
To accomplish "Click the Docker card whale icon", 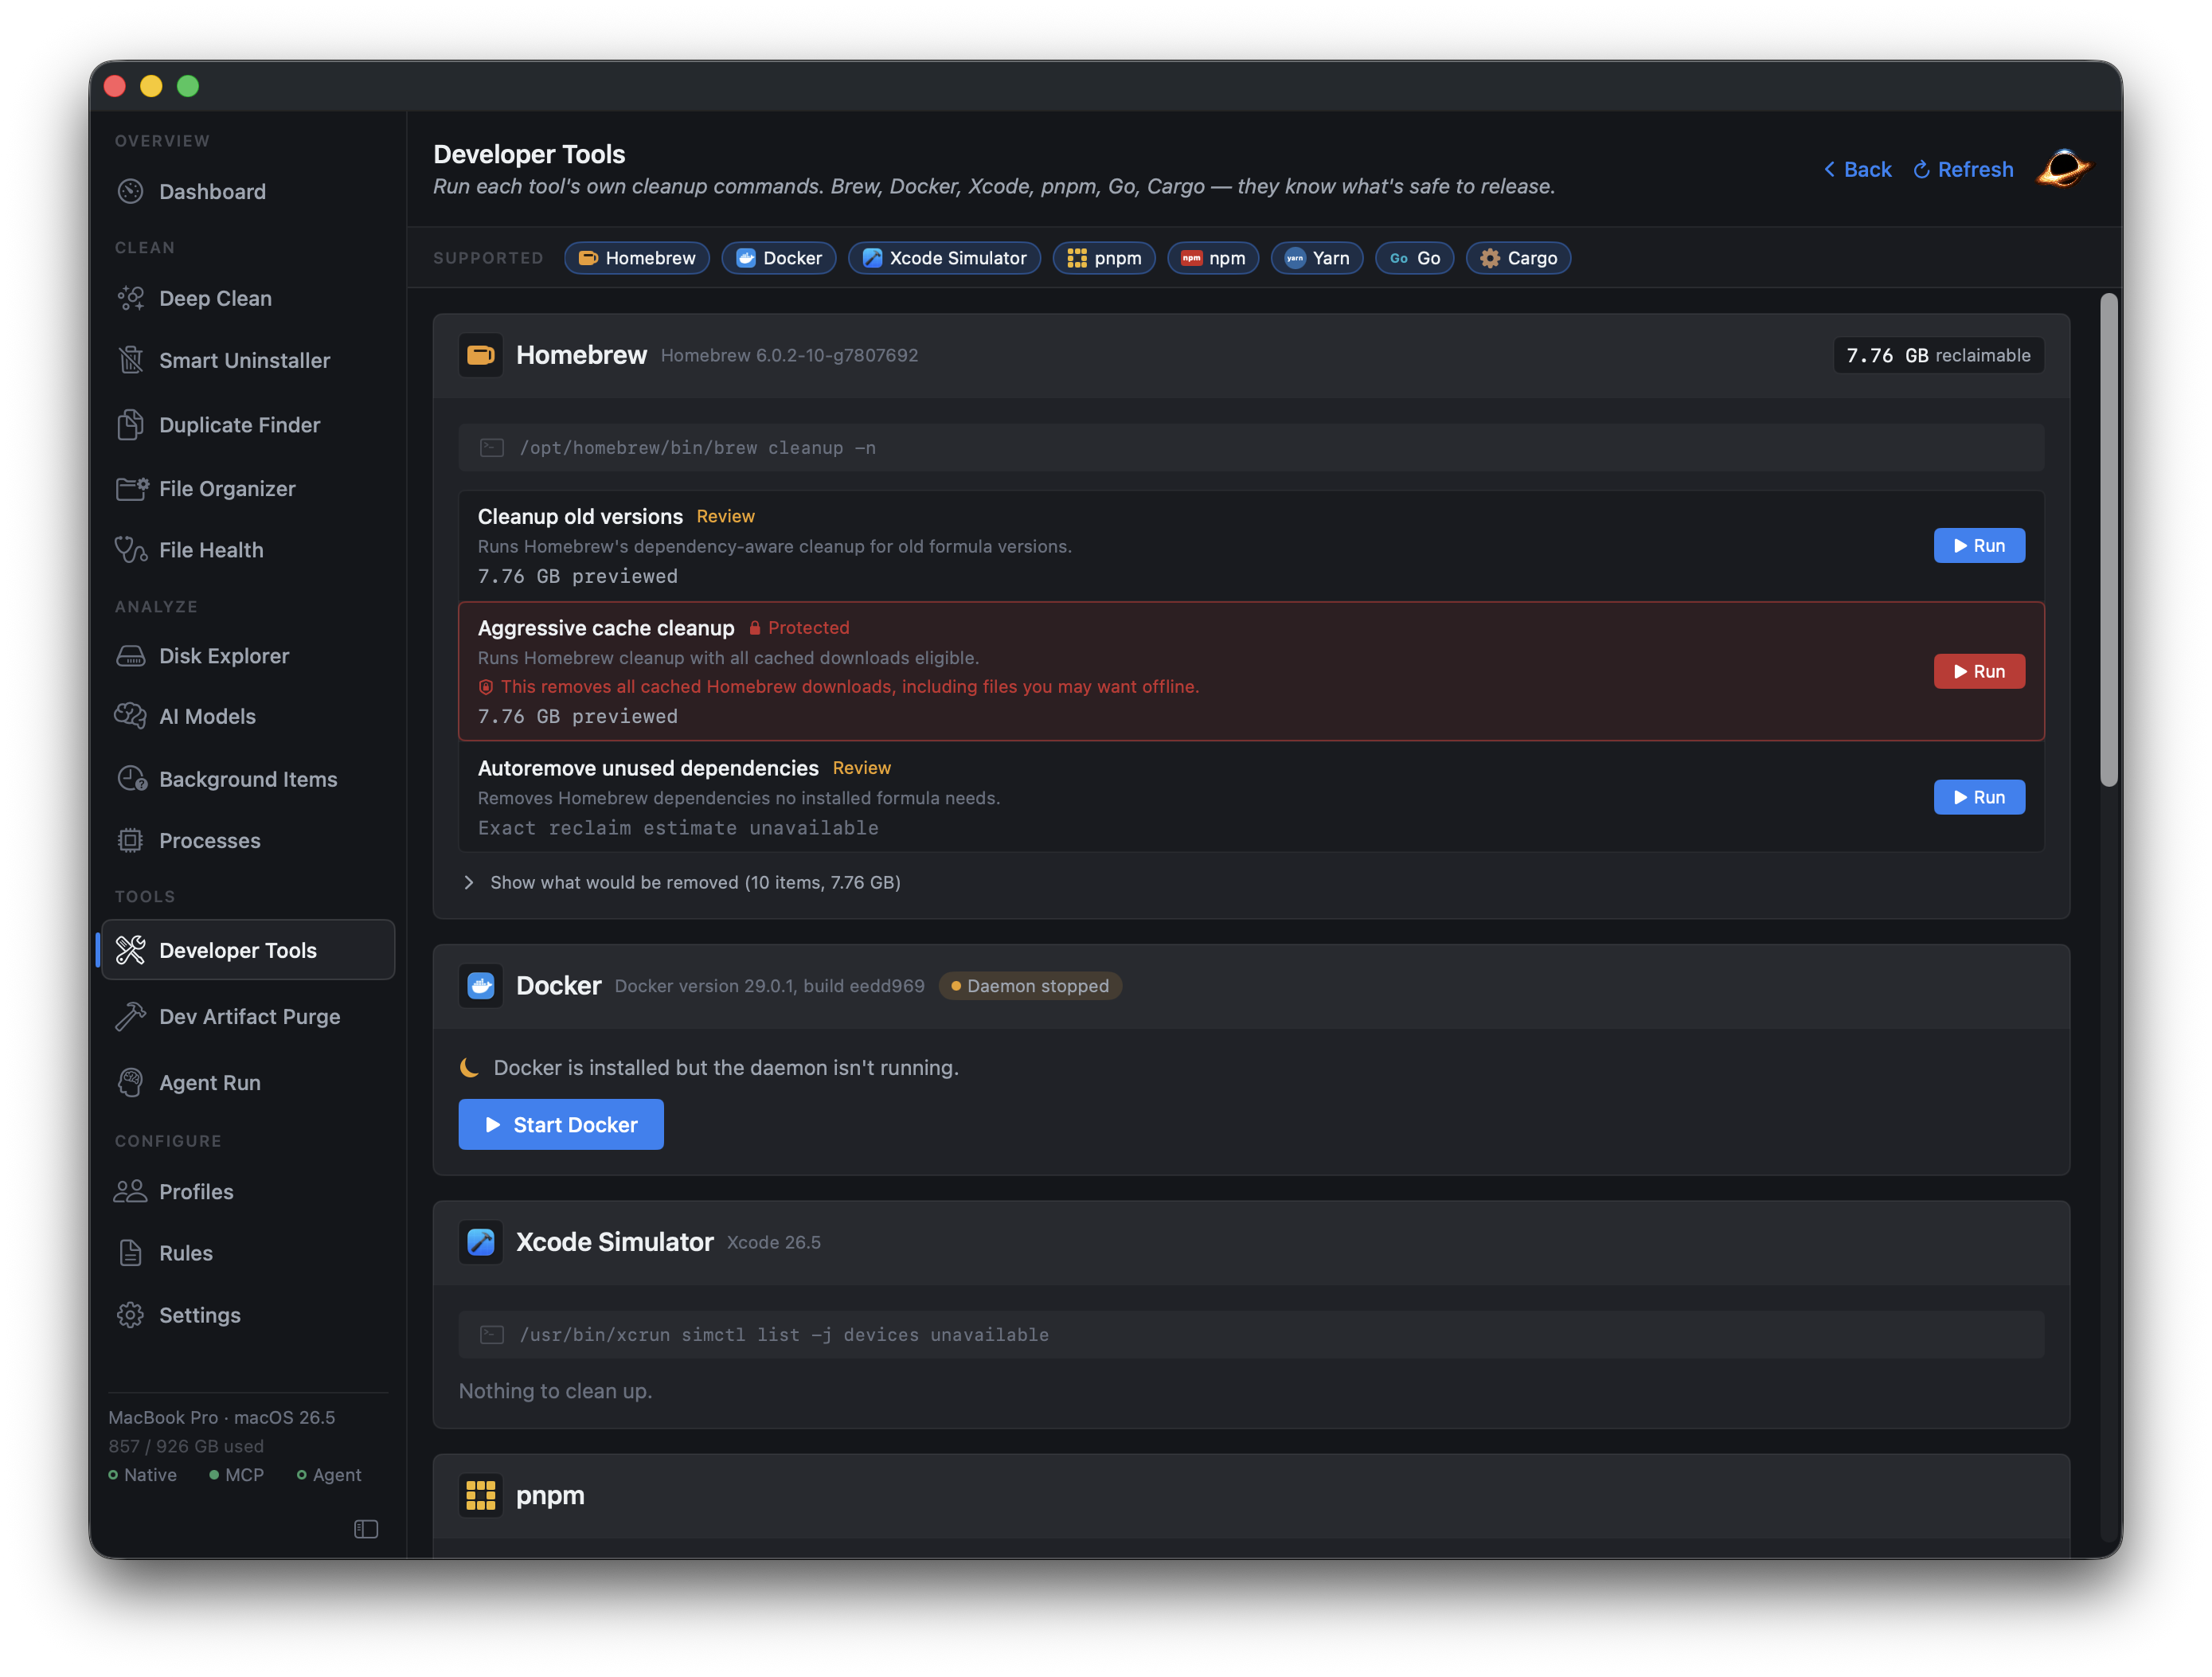I will coord(481,986).
